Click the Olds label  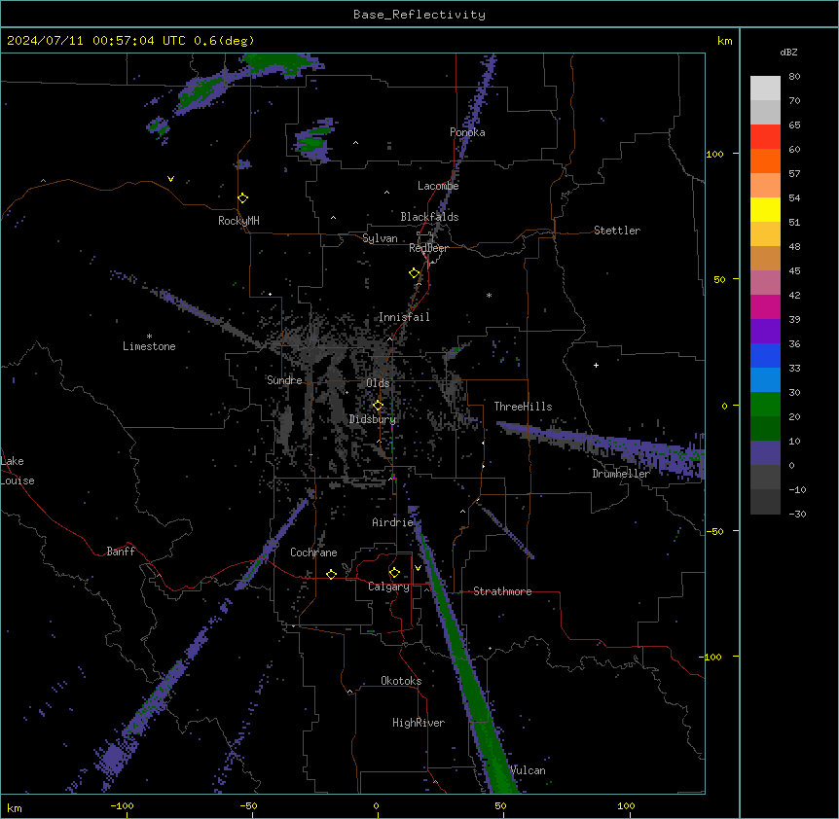tap(378, 383)
